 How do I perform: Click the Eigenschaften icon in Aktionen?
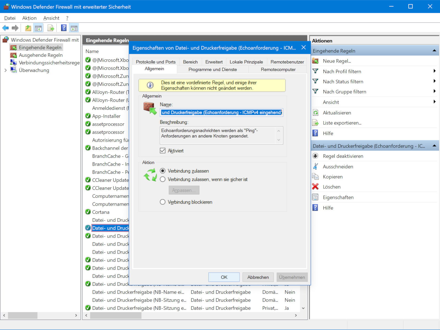(x=315, y=197)
